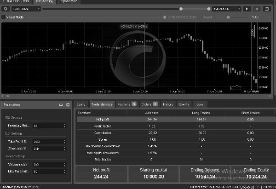Select the Net profit row in statistics table
The width and height of the screenshot is (276, 189).
pyautogui.click(x=176, y=119)
